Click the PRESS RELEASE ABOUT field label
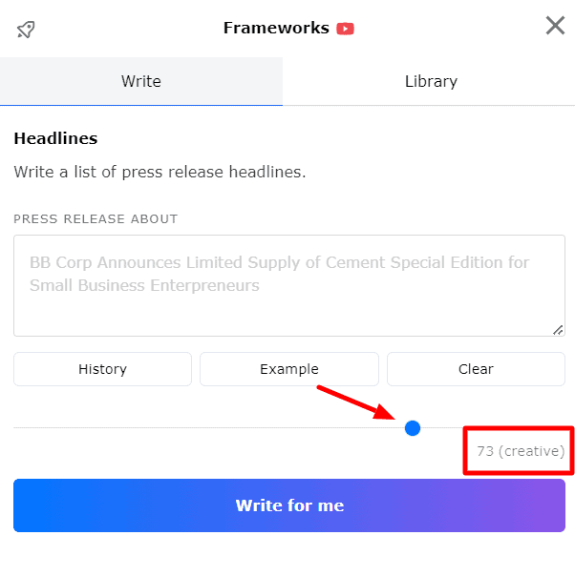The image size is (575, 577). (x=96, y=219)
